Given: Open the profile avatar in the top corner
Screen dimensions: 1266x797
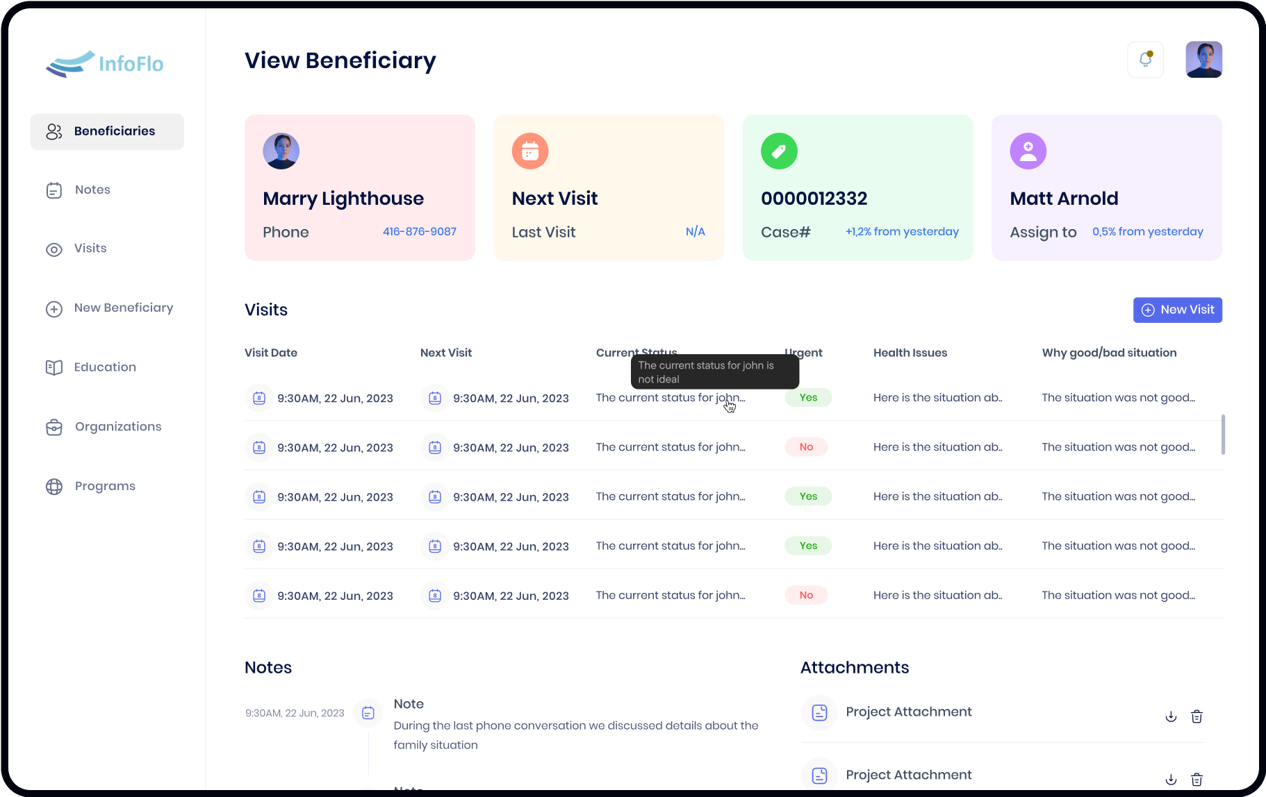Looking at the screenshot, I should tap(1203, 60).
